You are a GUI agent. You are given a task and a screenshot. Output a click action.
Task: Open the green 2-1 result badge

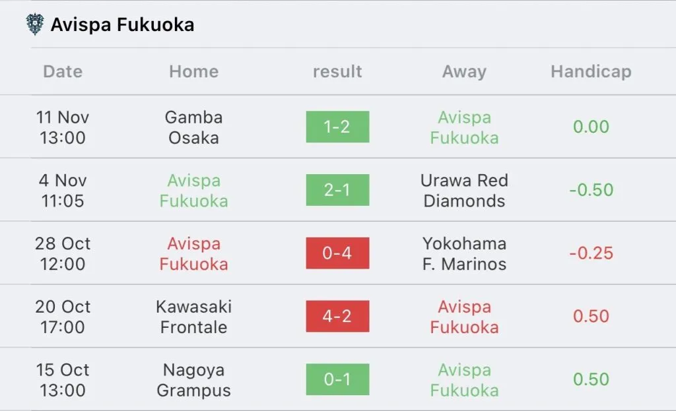pyautogui.click(x=337, y=190)
